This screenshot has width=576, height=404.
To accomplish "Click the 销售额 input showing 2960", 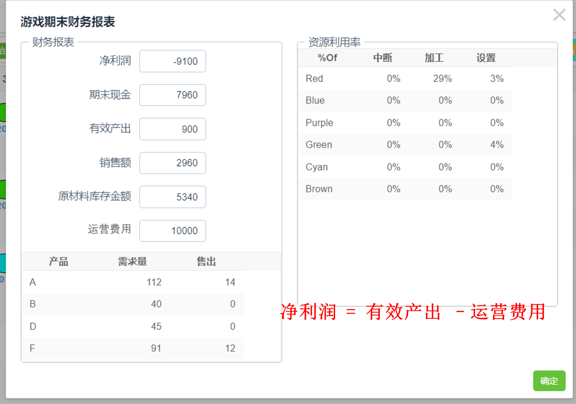I will [172, 163].
